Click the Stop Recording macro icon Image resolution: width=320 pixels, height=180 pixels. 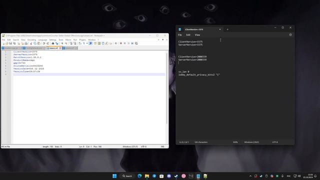click(124, 43)
